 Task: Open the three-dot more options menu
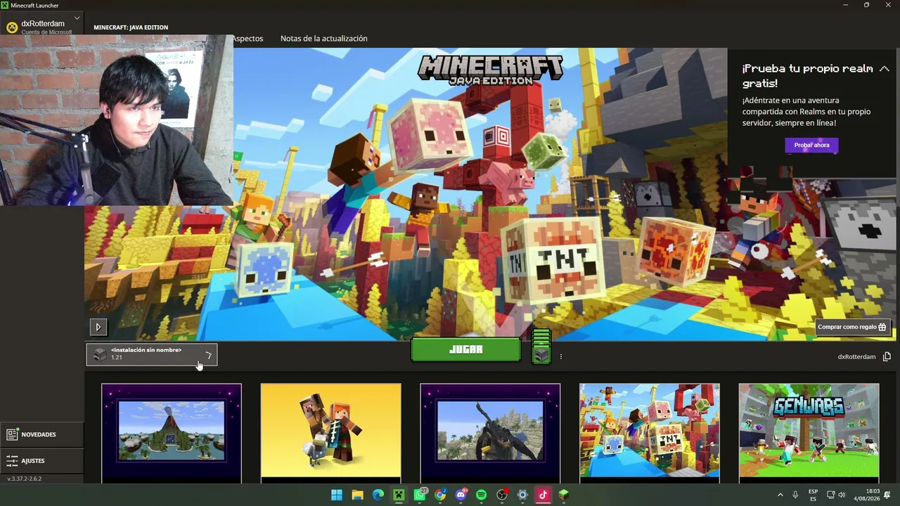[561, 356]
